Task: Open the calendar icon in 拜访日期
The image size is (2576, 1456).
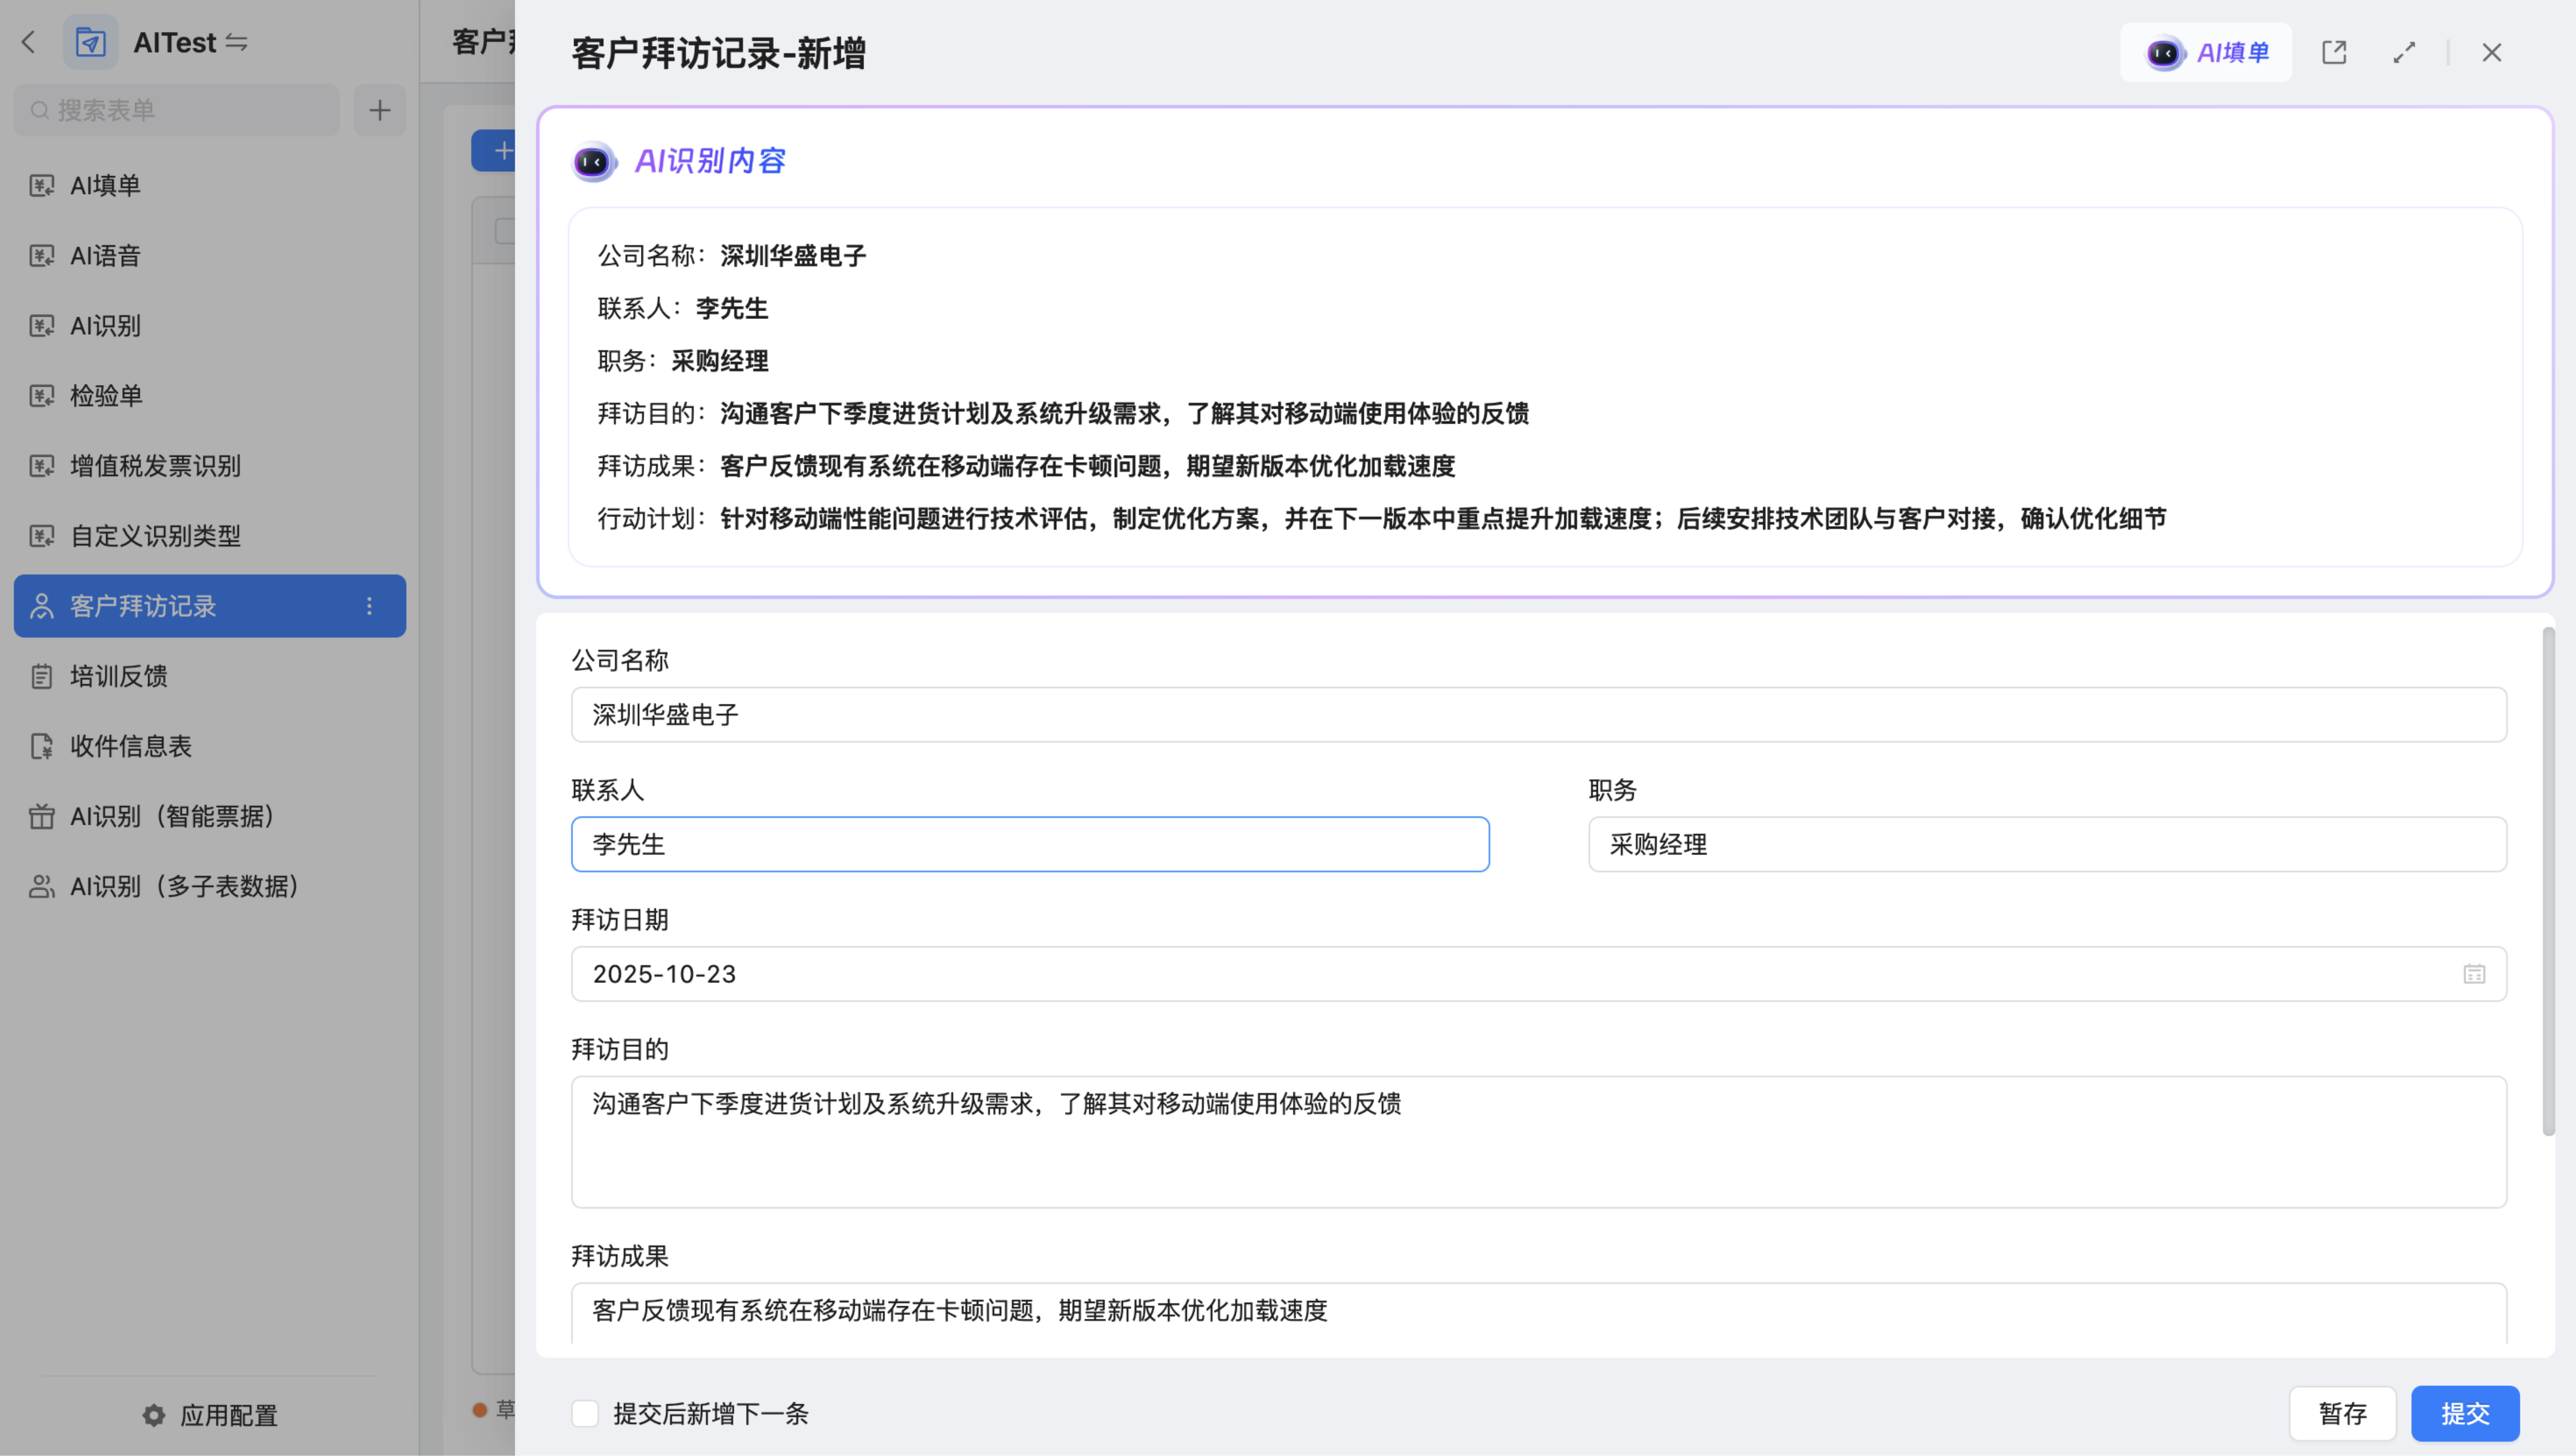Action: pyautogui.click(x=2473, y=974)
